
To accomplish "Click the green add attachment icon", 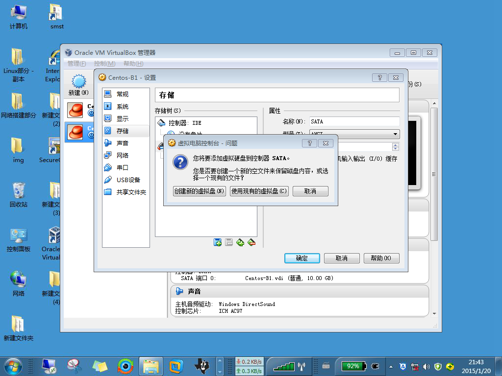I will pos(240,242).
